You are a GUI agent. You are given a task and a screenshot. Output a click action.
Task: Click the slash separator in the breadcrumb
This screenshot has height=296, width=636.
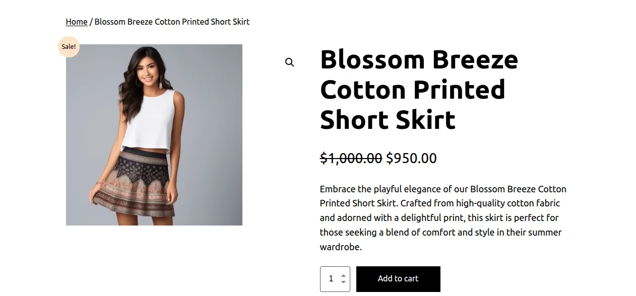91,22
